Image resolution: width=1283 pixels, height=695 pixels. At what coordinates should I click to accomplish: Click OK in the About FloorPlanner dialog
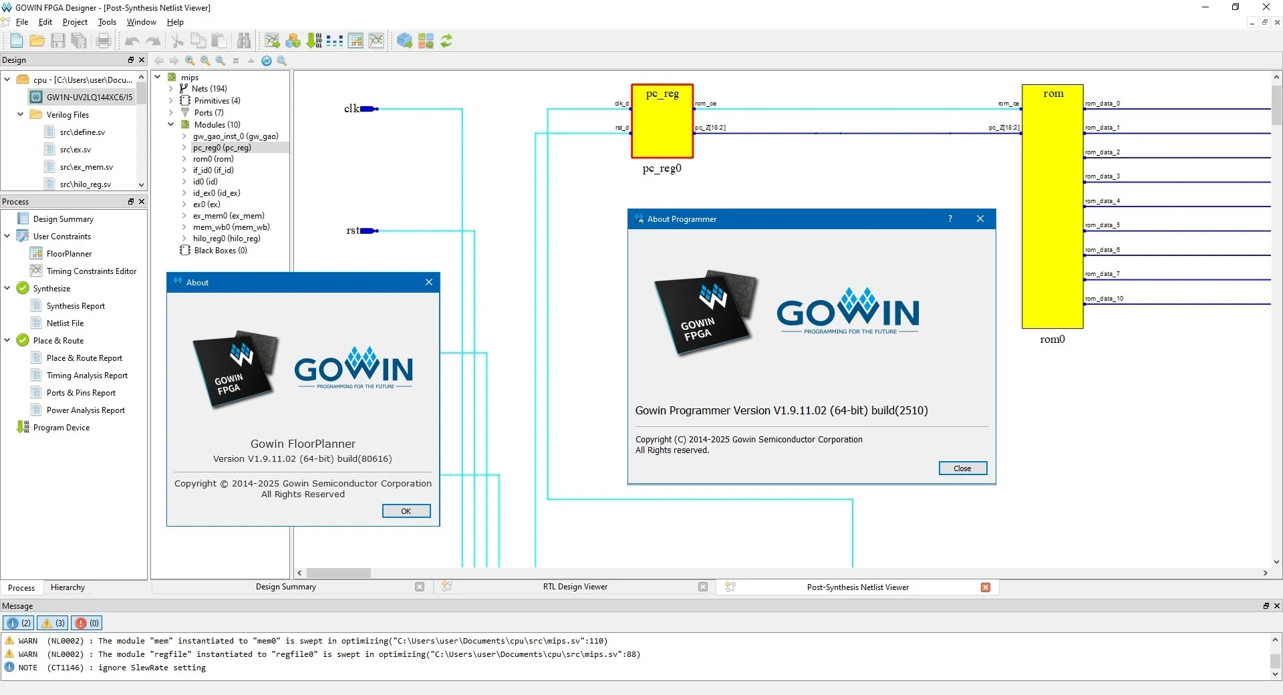coord(406,511)
